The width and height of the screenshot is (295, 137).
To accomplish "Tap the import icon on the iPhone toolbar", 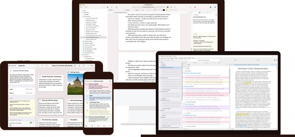I will [98, 126].
